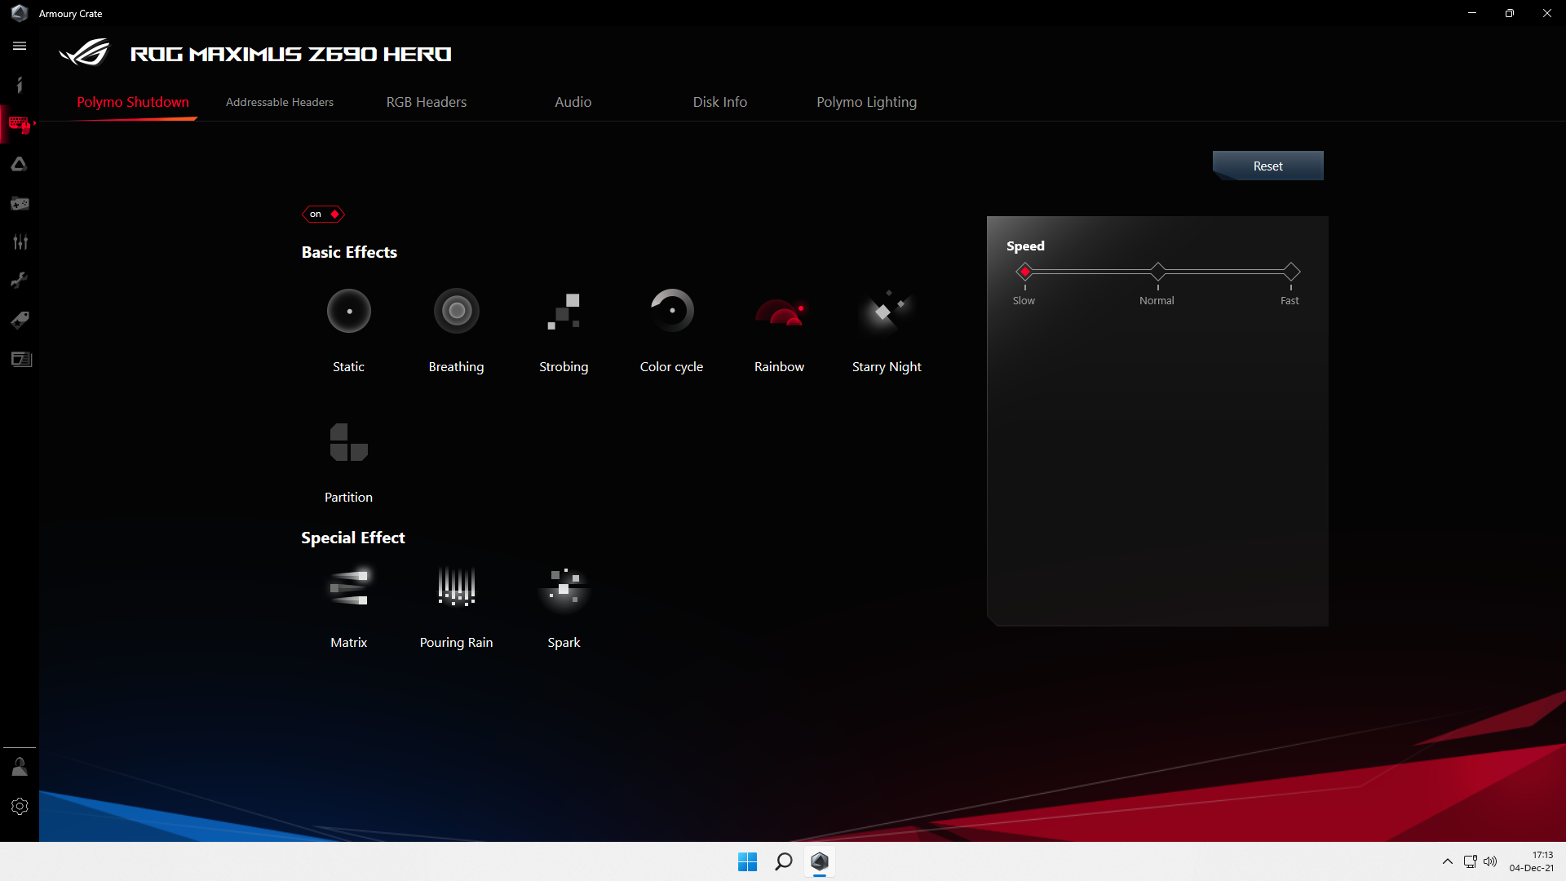Select the Partition effect

(x=349, y=442)
